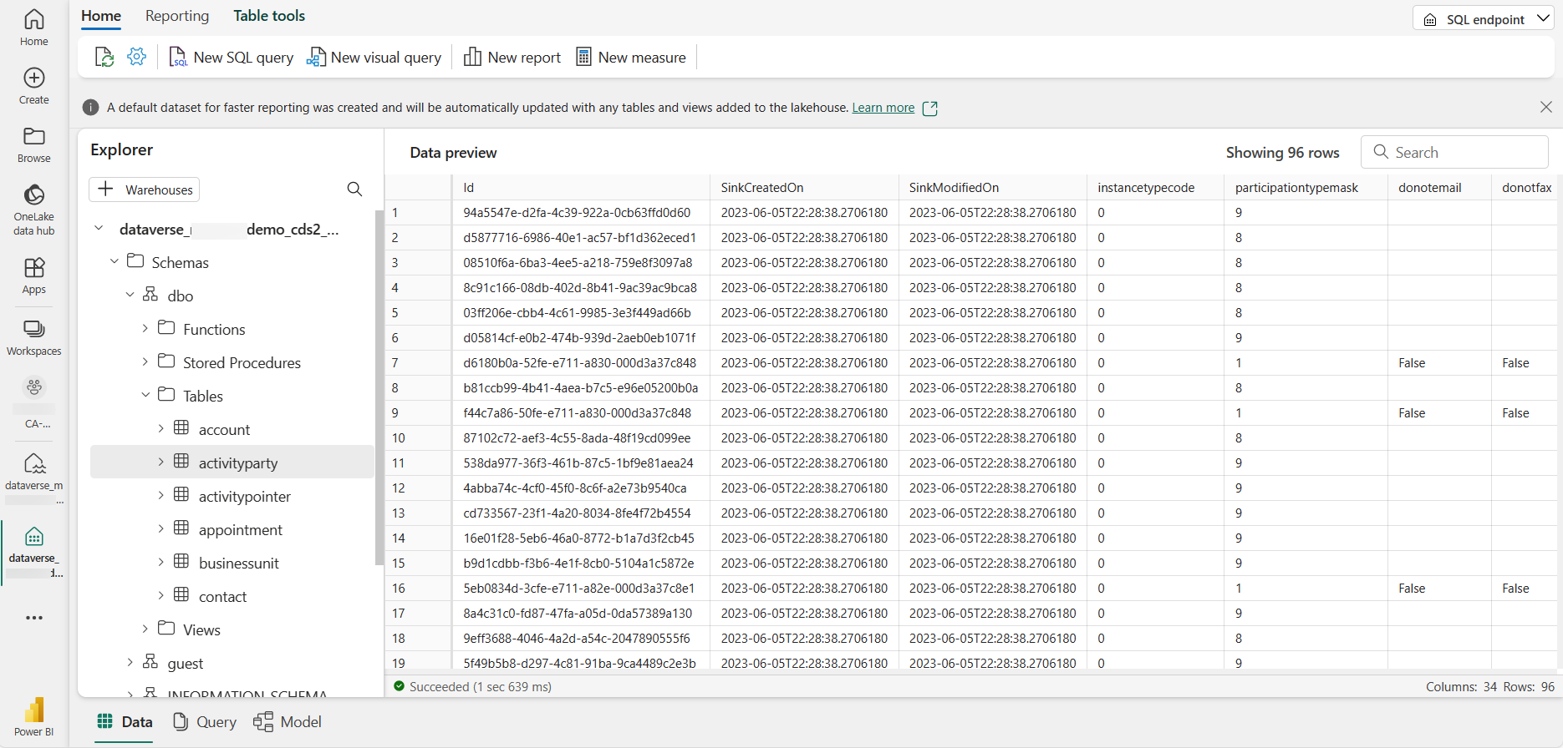Click cell d6180b0a-52fe-e711-a830-000d3a37c848
The image size is (1563, 748).
coord(579,362)
